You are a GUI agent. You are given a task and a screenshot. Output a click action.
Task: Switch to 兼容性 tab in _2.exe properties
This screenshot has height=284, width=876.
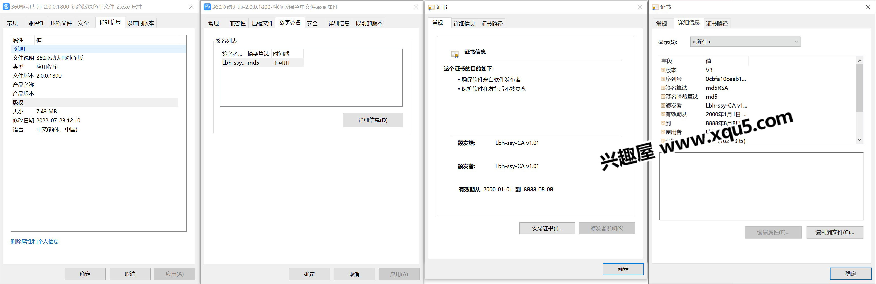pos(36,23)
